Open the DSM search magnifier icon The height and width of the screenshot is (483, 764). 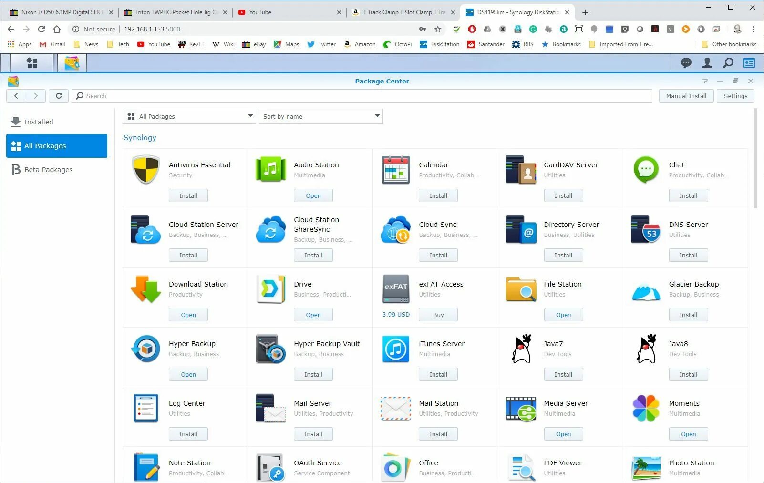point(728,63)
